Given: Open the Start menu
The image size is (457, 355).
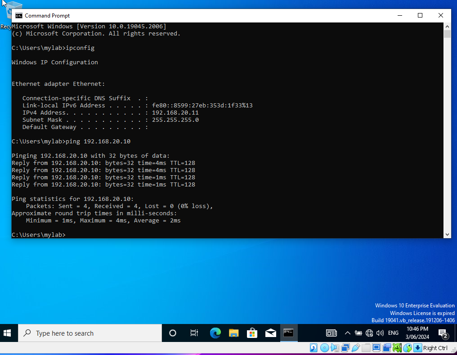Looking at the screenshot, I should pyautogui.click(x=8, y=333).
